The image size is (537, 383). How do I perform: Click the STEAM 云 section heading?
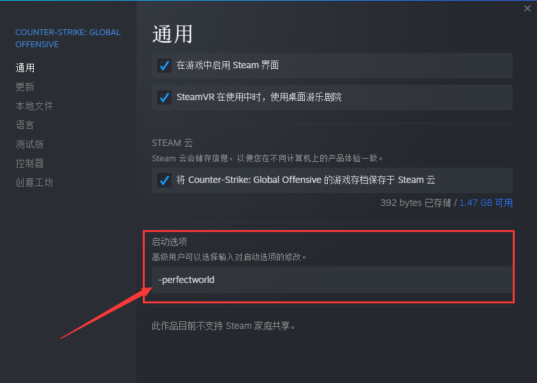click(x=172, y=143)
